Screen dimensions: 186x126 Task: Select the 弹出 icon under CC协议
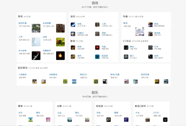pos(126,48)
